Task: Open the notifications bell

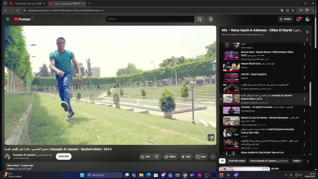Action: (298, 19)
